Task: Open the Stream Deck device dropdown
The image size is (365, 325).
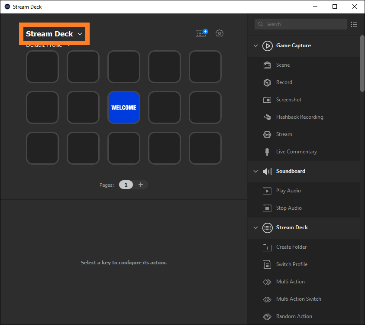Action: tap(54, 34)
